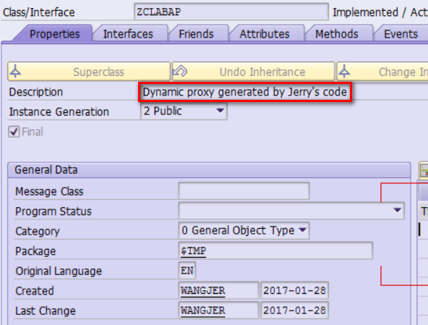This screenshot has width=428, height=325.
Task: Click the Change Inheritance icon
Action: click(344, 72)
